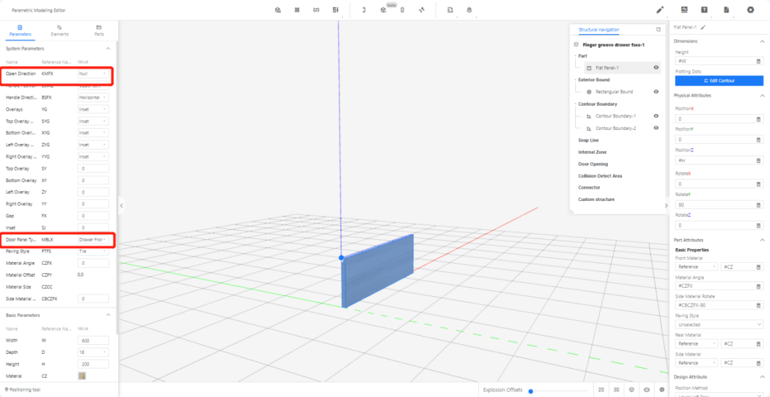This screenshot has height=397, width=770.
Task: Hide Flat Panel-1 with its eye icon
Action: tap(656, 67)
